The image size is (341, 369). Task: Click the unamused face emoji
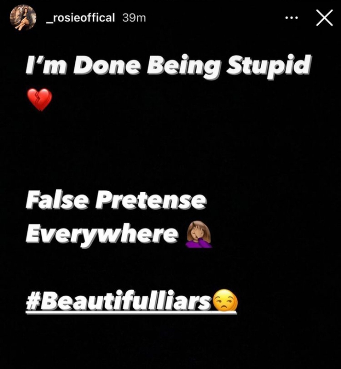[225, 300]
